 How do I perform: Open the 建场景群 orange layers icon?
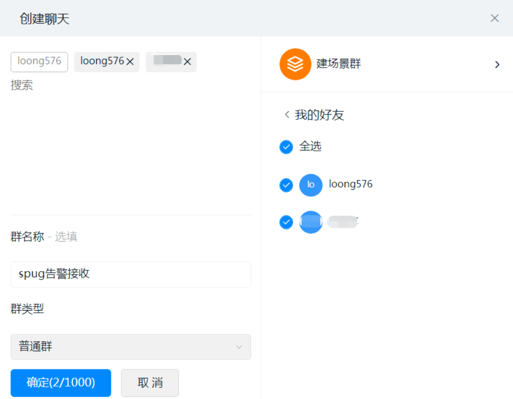pyautogui.click(x=295, y=64)
